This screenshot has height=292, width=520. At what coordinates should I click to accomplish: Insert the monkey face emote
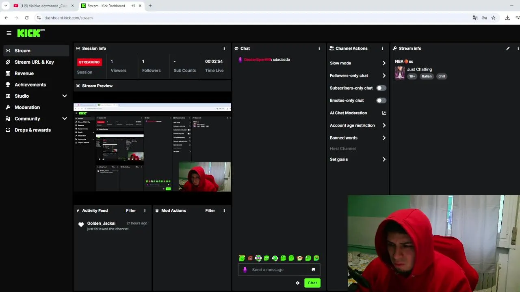(x=300, y=258)
